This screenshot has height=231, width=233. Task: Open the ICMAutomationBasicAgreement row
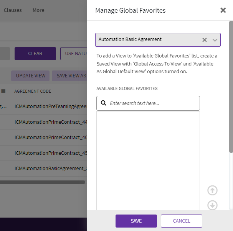click(49, 169)
